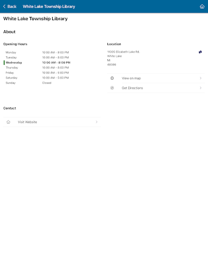Click the globe icon beside View on map
The image size is (208, 272).
[x=112, y=78]
